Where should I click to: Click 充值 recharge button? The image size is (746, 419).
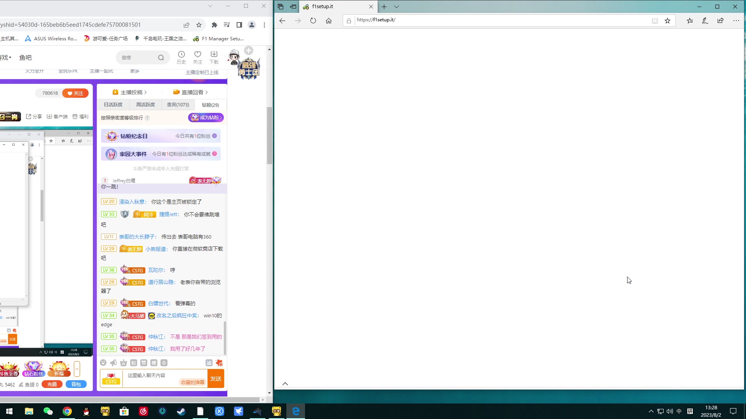coord(52,384)
